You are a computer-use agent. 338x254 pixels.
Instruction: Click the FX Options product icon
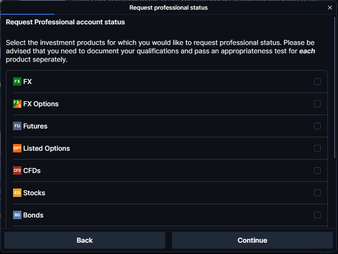[17, 104]
